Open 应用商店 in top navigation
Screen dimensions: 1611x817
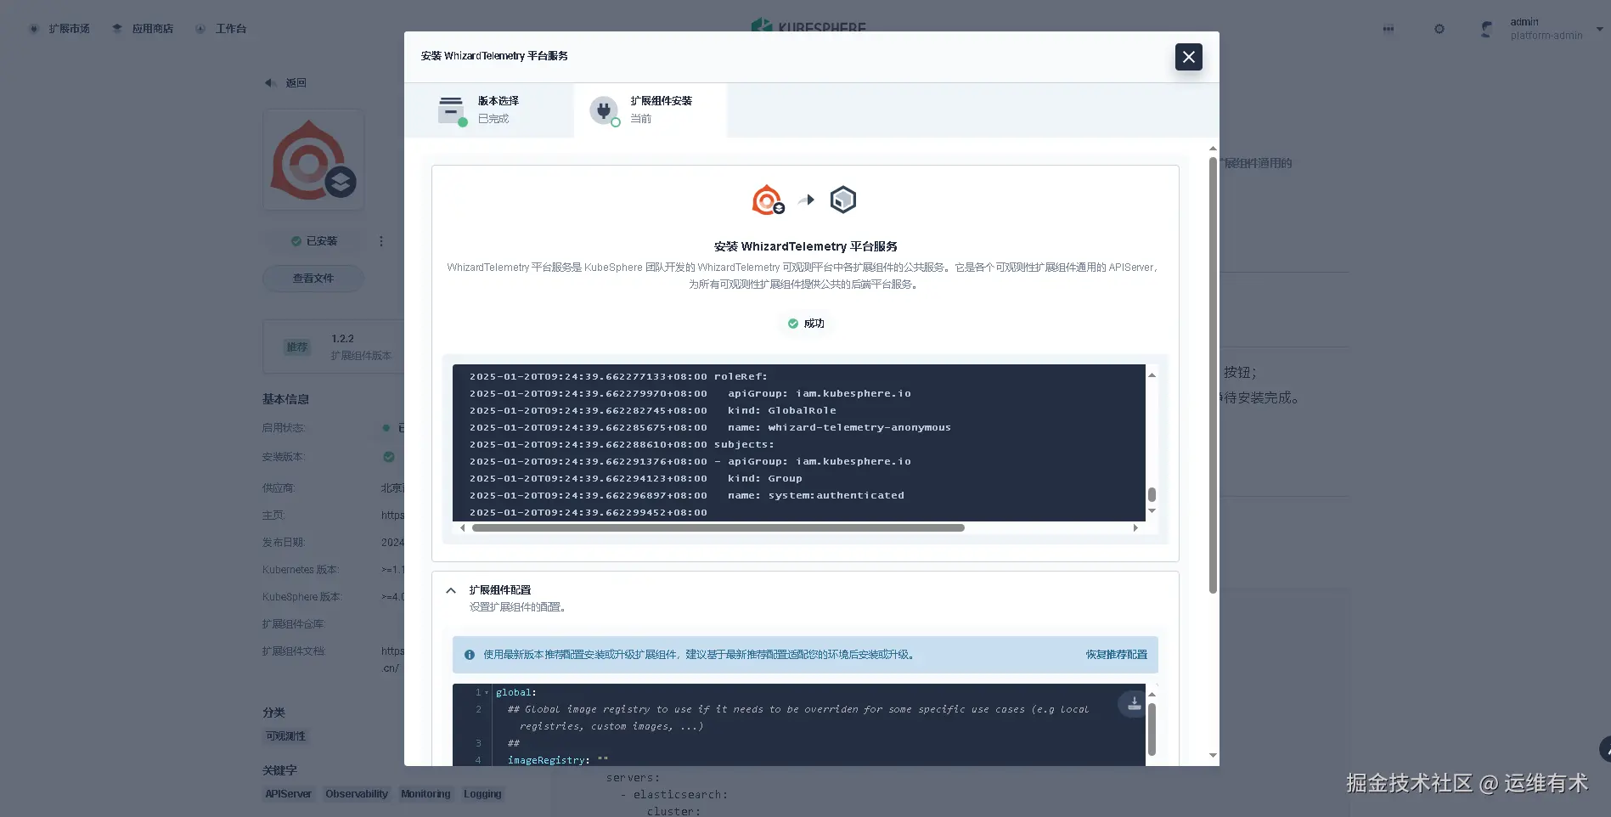(143, 29)
